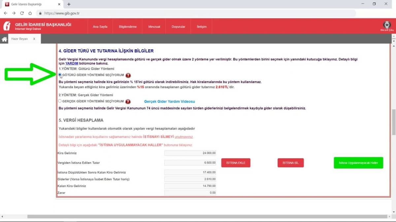Click the Kira Geliriniz amount field
Screen dimensions: 396x222
coord(190,153)
